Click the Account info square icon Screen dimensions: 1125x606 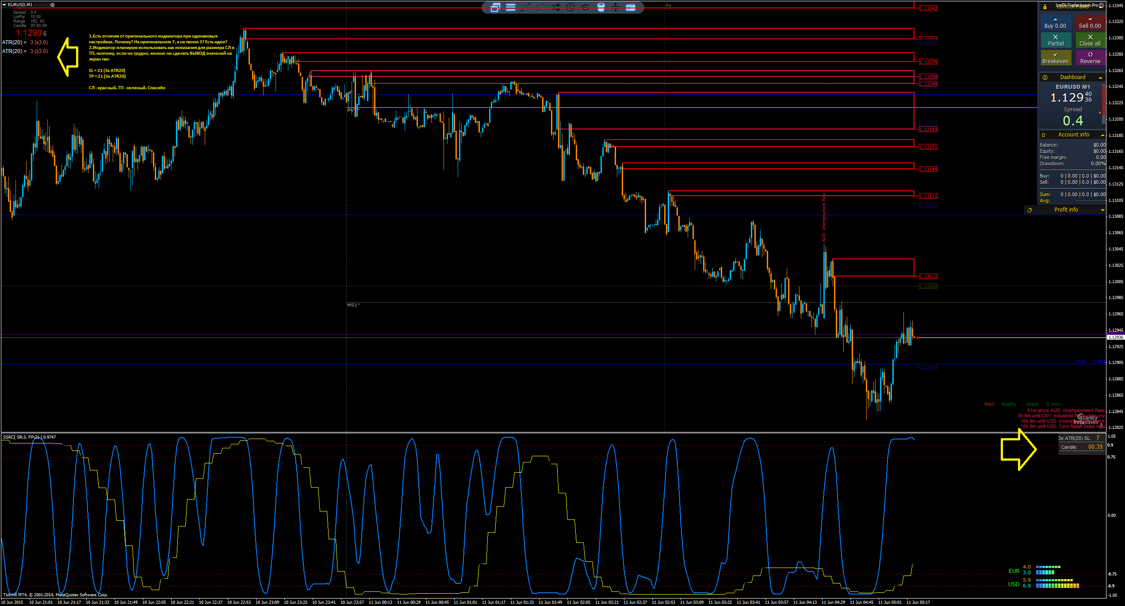click(x=1044, y=135)
